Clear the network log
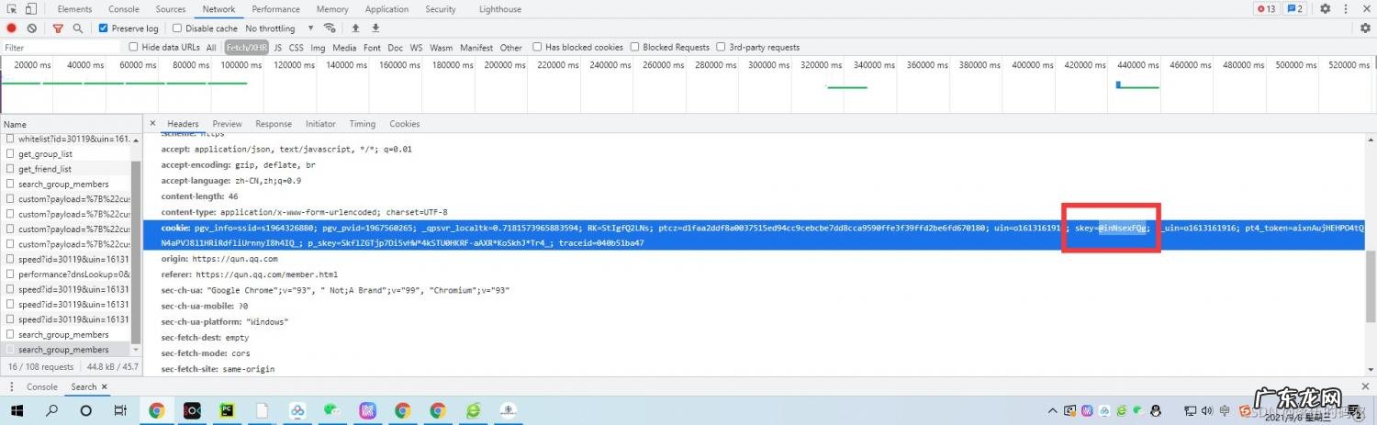The image size is (1377, 425). click(x=31, y=28)
